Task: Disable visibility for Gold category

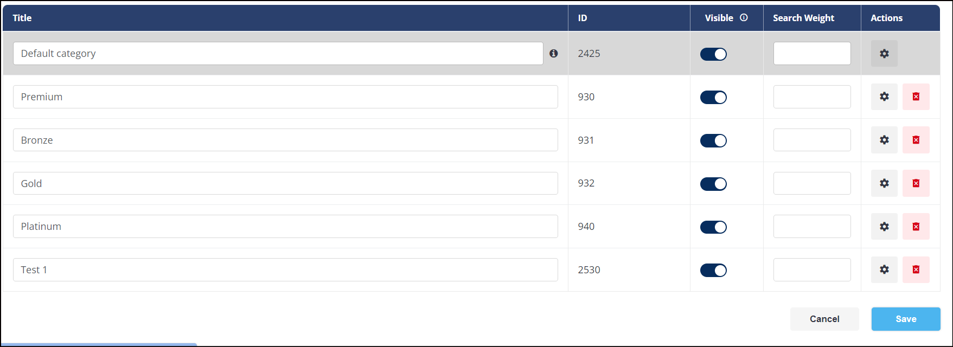Action: (713, 184)
